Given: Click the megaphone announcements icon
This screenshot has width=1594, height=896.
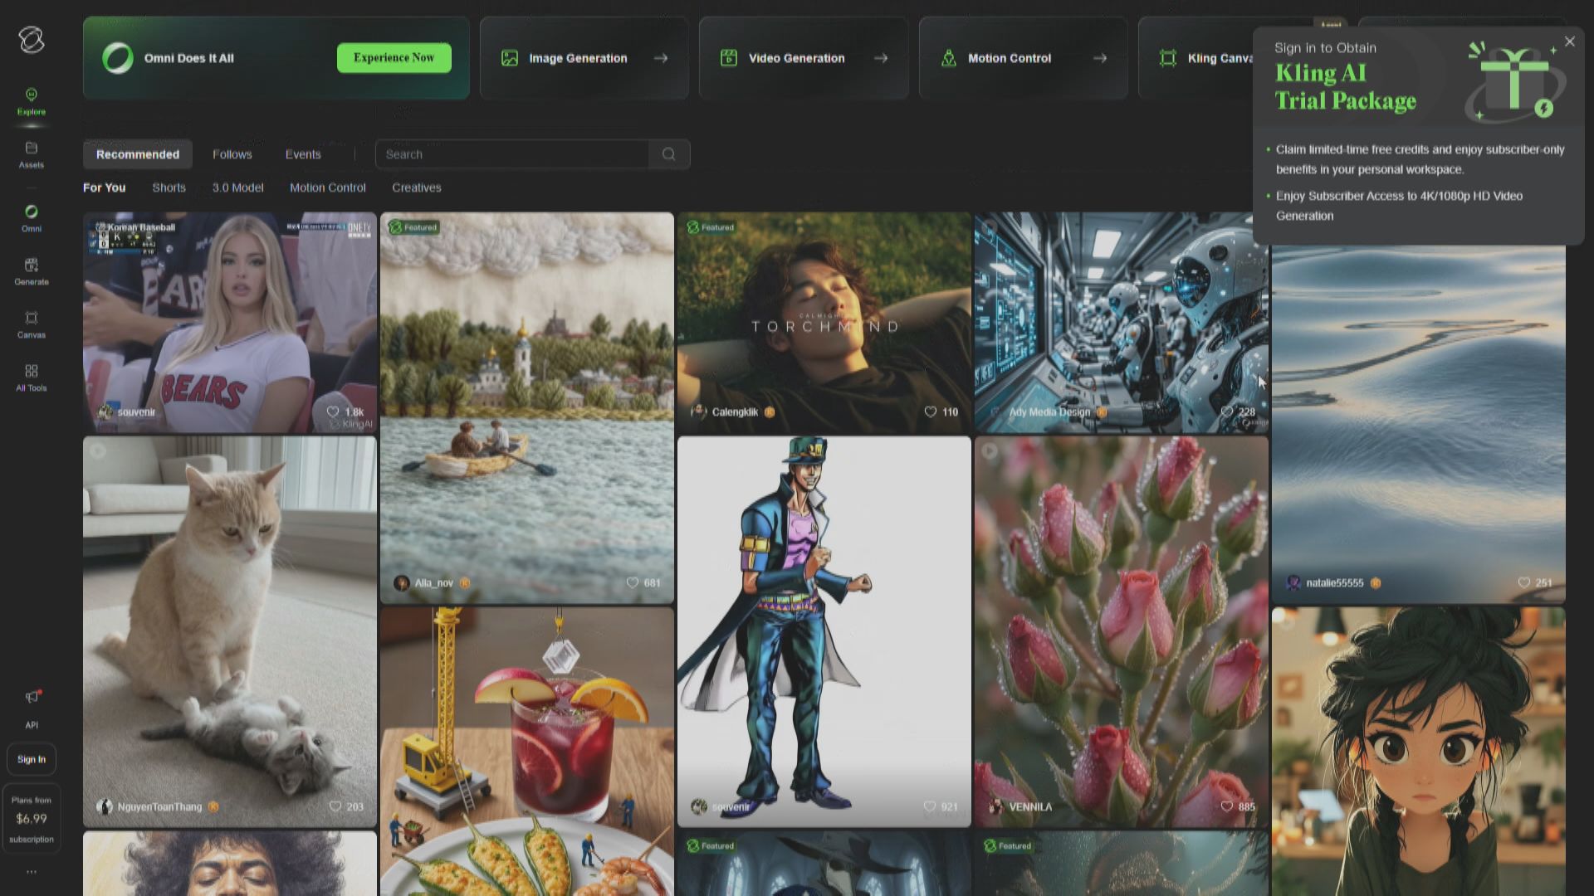Looking at the screenshot, I should [32, 697].
